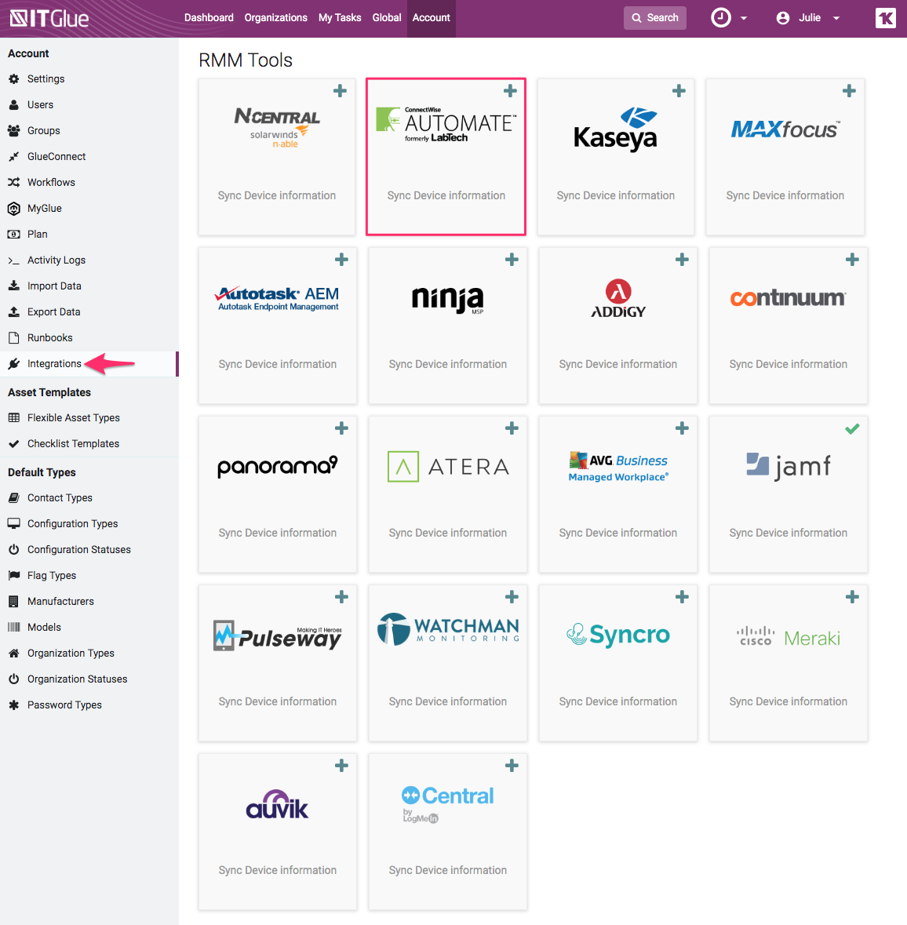Click plus icon on Cisco Meraki card
The width and height of the screenshot is (907, 925).
pyautogui.click(x=852, y=597)
